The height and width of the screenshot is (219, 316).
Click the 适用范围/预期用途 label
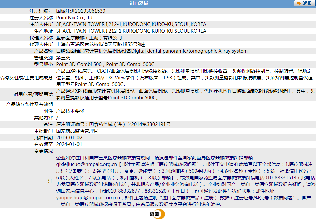coord(33,94)
